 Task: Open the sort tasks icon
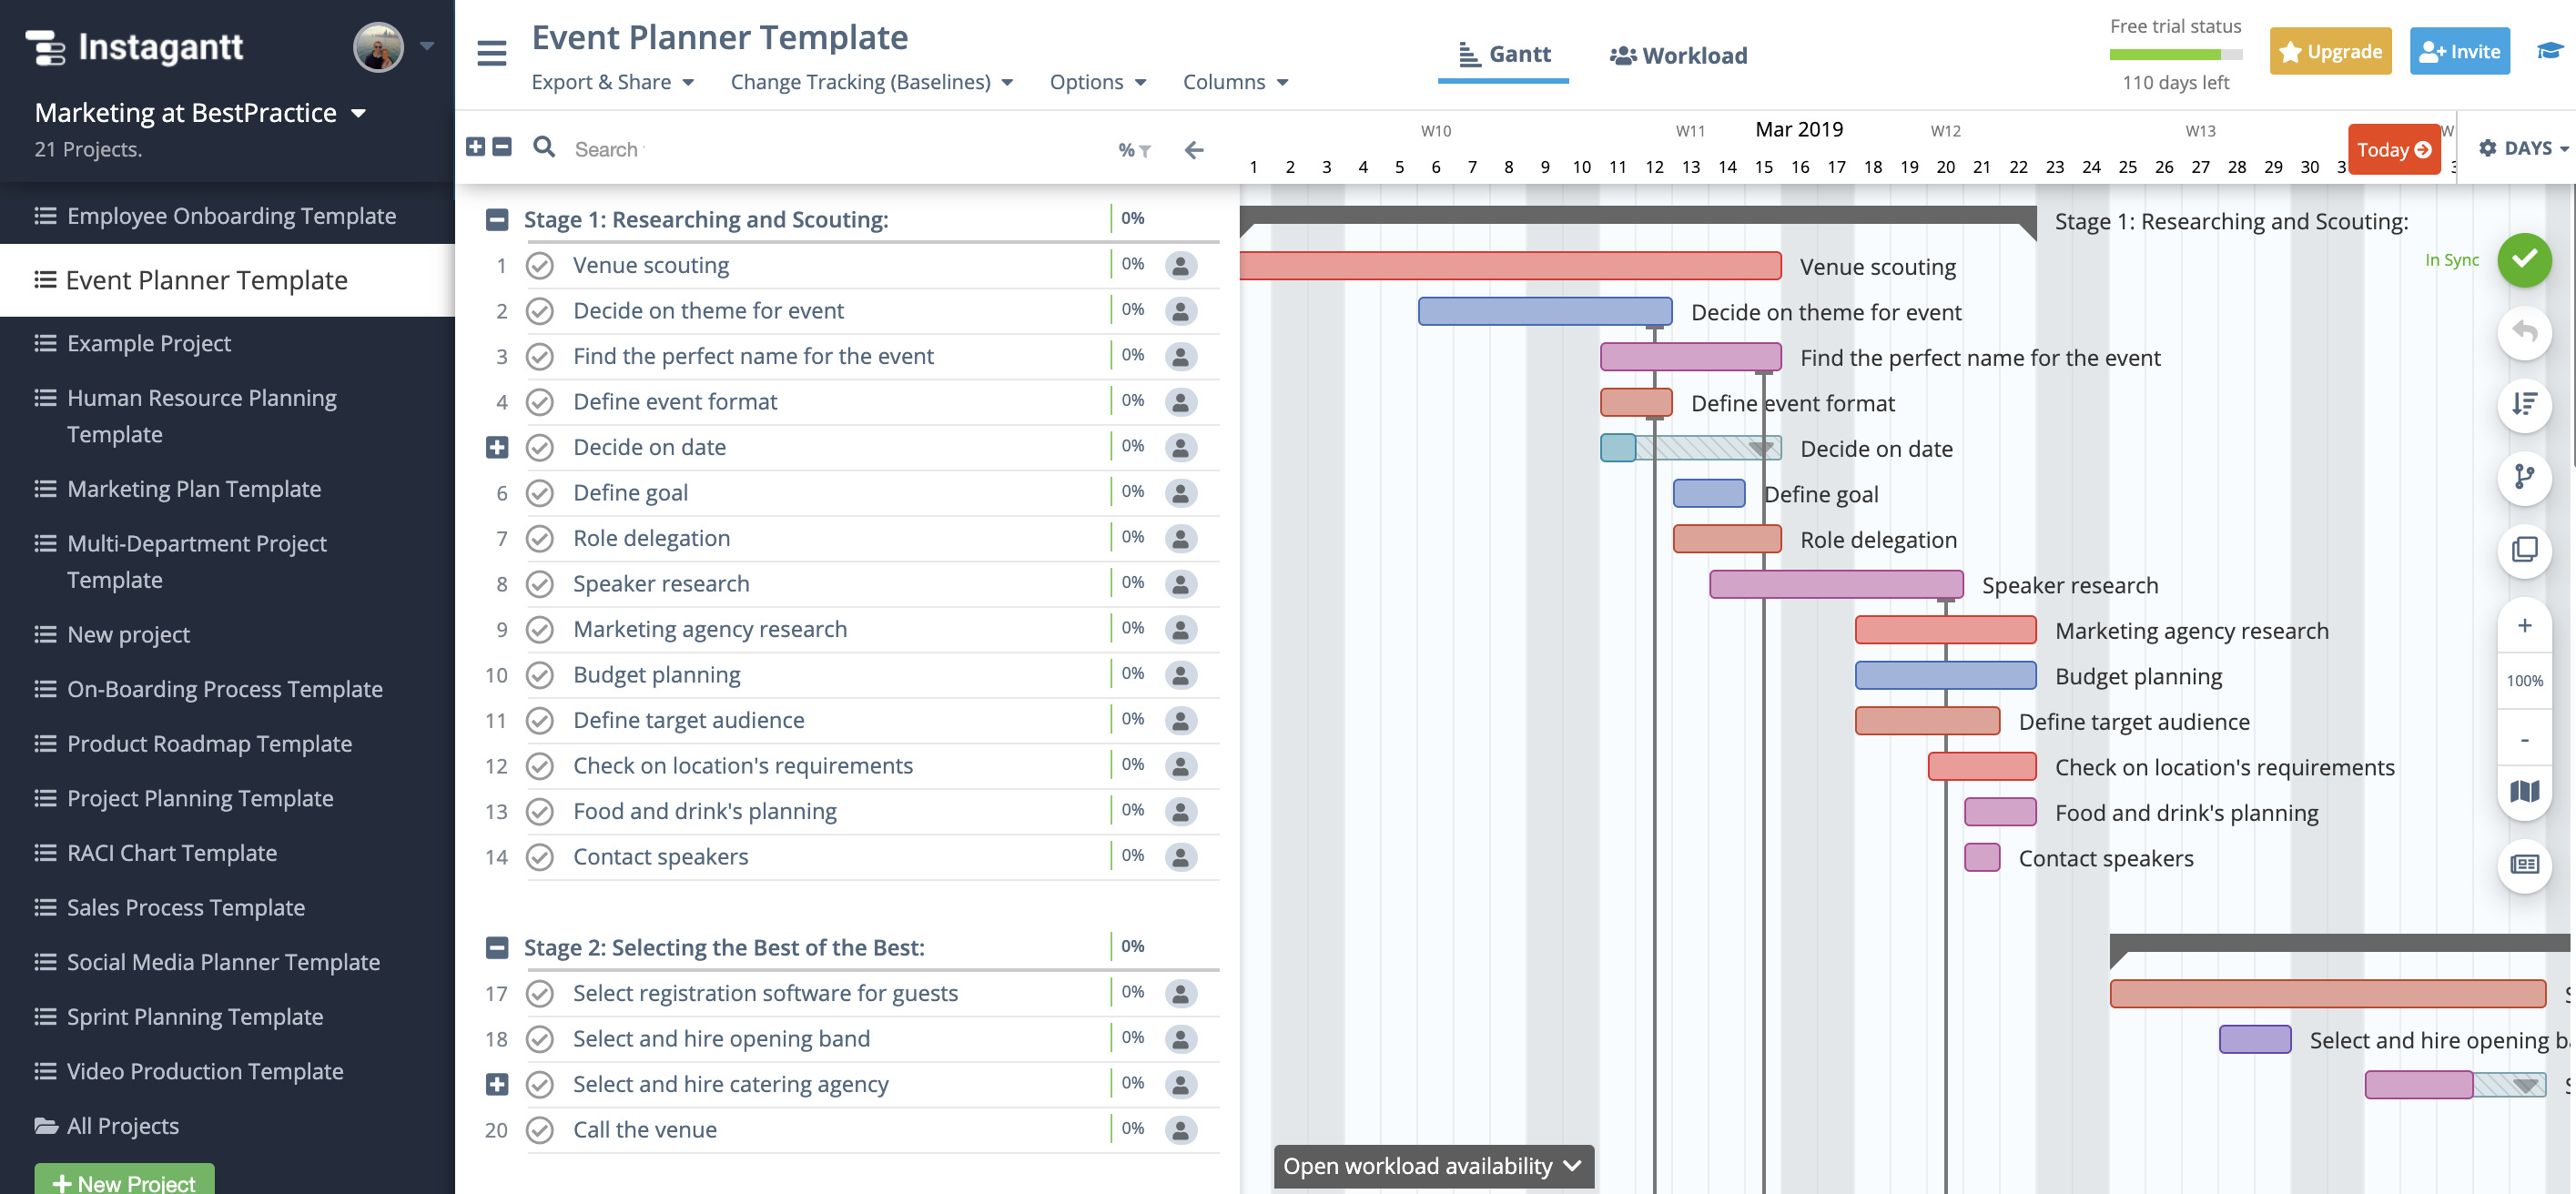coord(2525,406)
